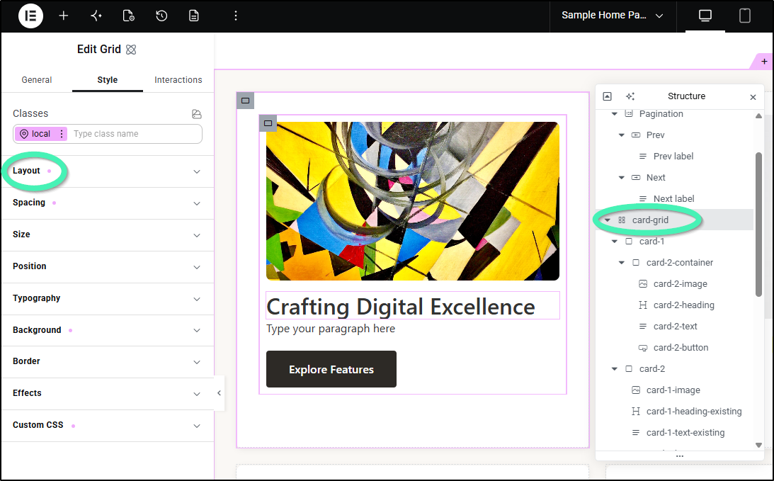Expand the Position style section

107,266
